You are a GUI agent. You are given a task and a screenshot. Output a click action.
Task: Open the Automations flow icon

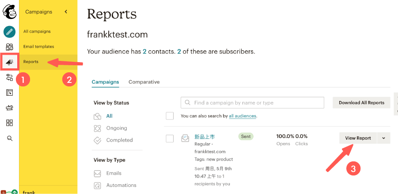point(9,78)
